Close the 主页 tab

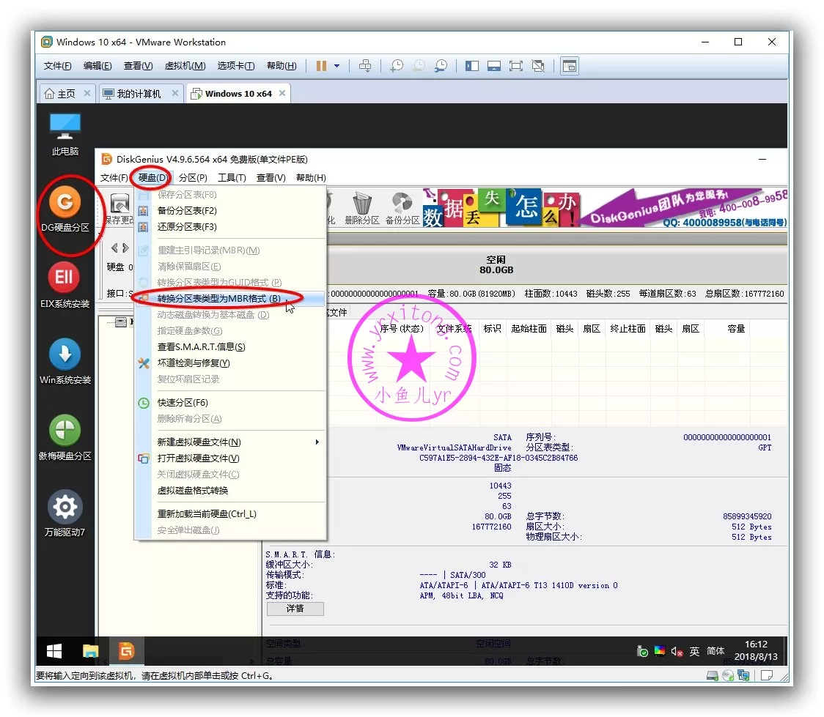point(87,93)
